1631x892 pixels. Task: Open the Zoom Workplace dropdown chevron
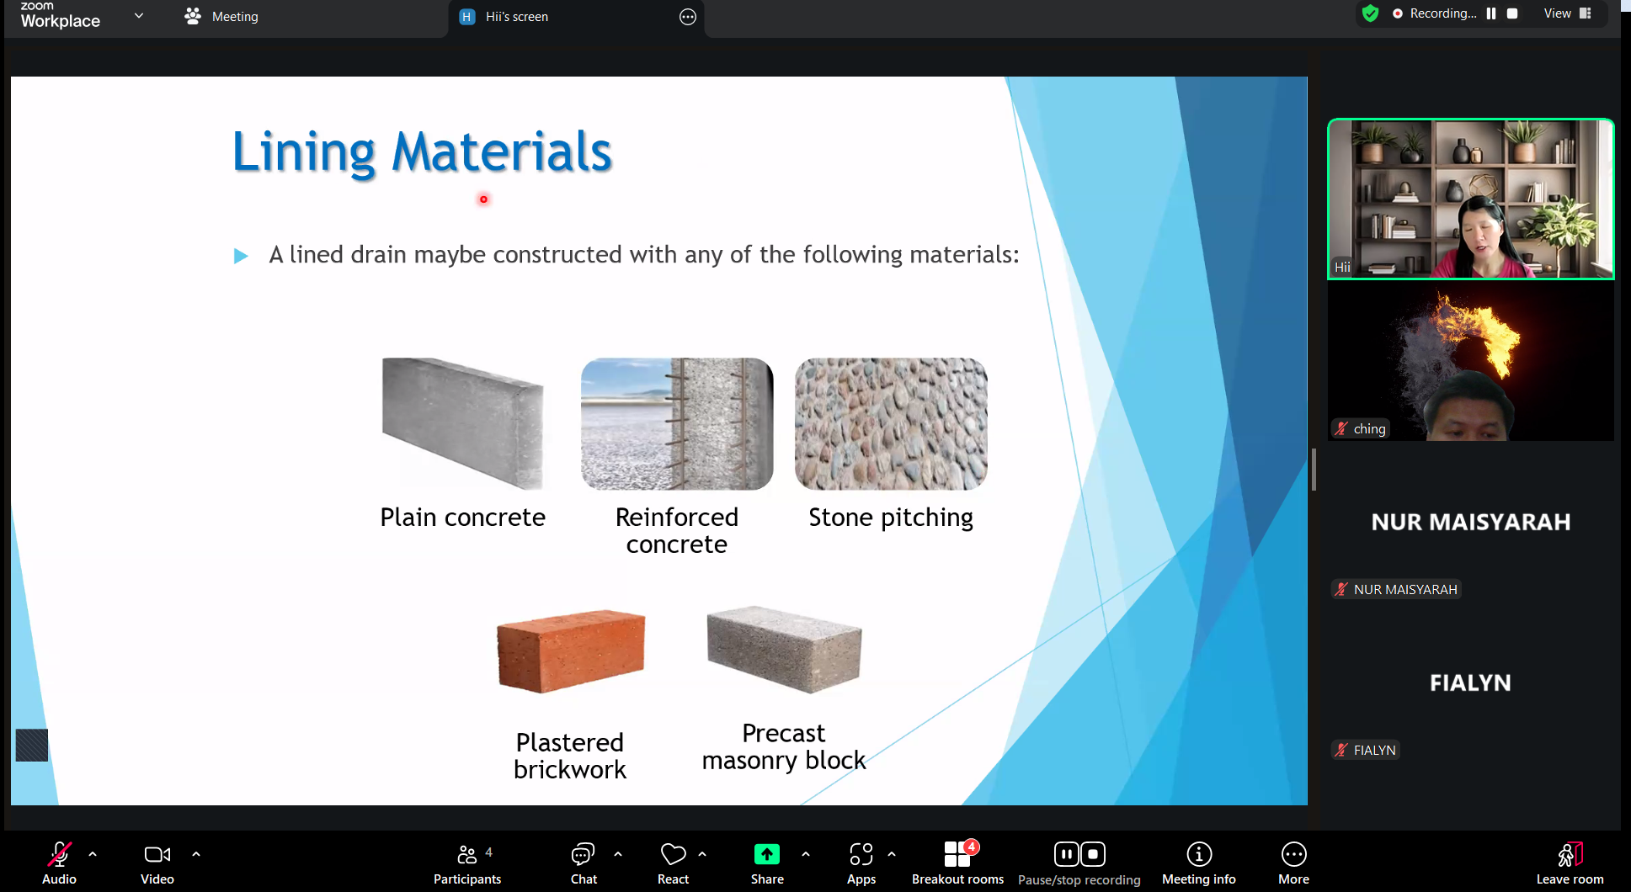[139, 16]
